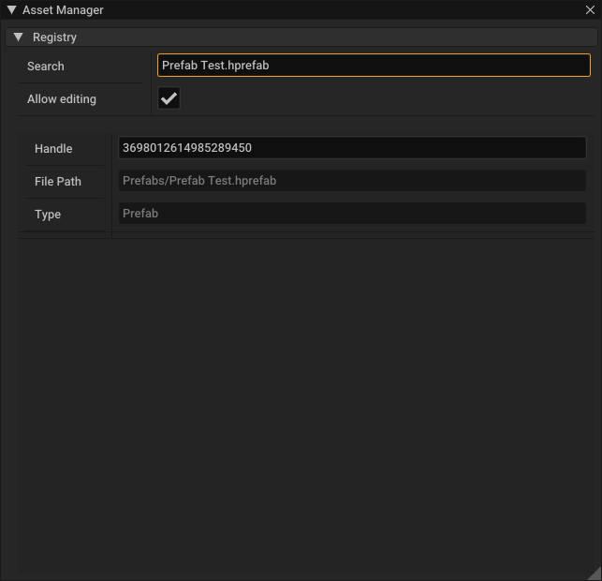Select the Type row label
Viewport: 602px width, 581px height.
48,215
